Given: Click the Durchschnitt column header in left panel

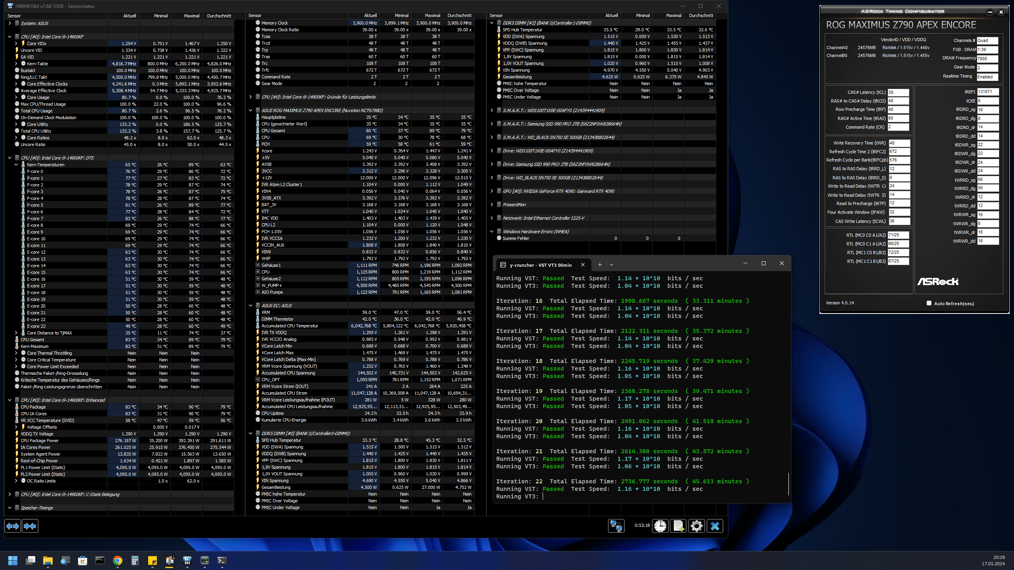Looking at the screenshot, I should [219, 16].
